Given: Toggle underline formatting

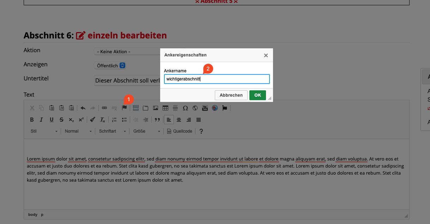Looking at the screenshot, I should [x=52, y=120].
